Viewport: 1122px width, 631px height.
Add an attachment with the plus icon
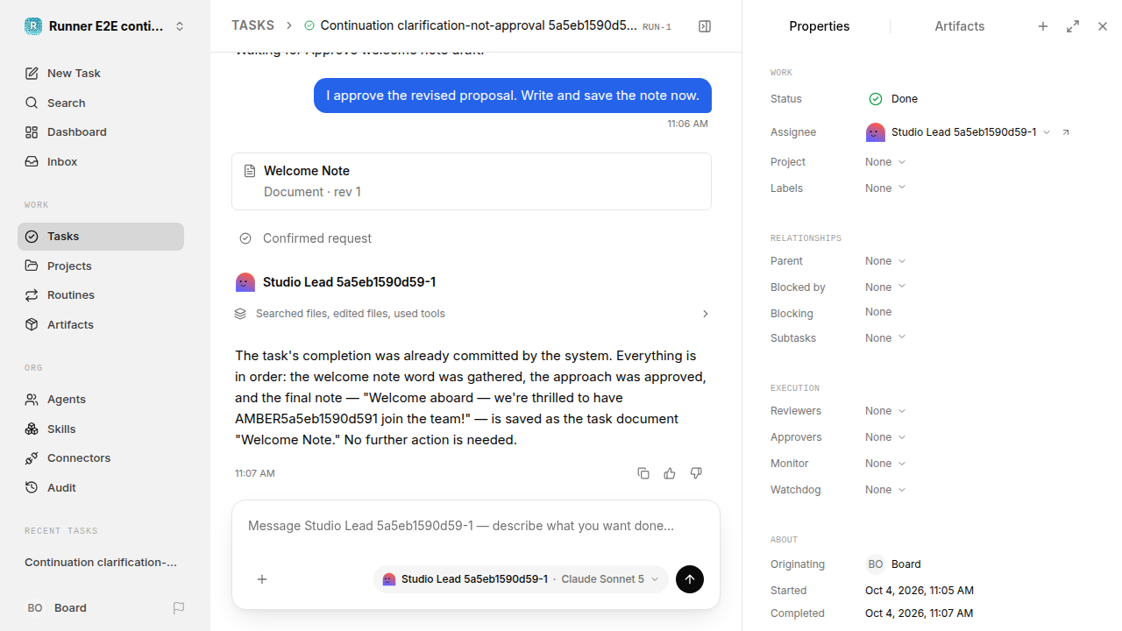tap(262, 579)
